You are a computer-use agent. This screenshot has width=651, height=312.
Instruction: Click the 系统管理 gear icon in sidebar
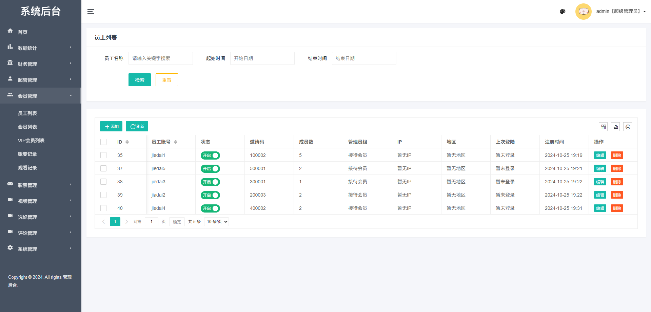point(10,248)
